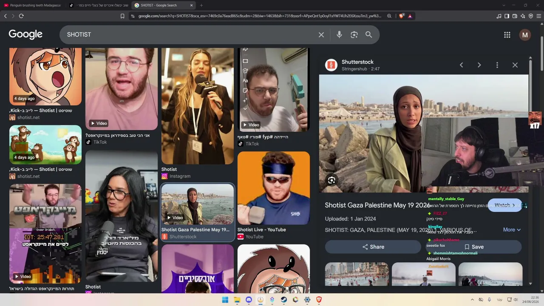Bookmark this page in address bar

(122, 16)
